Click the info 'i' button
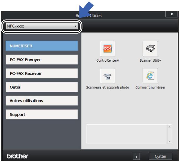This screenshot has width=180, height=162. [x=136, y=156]
